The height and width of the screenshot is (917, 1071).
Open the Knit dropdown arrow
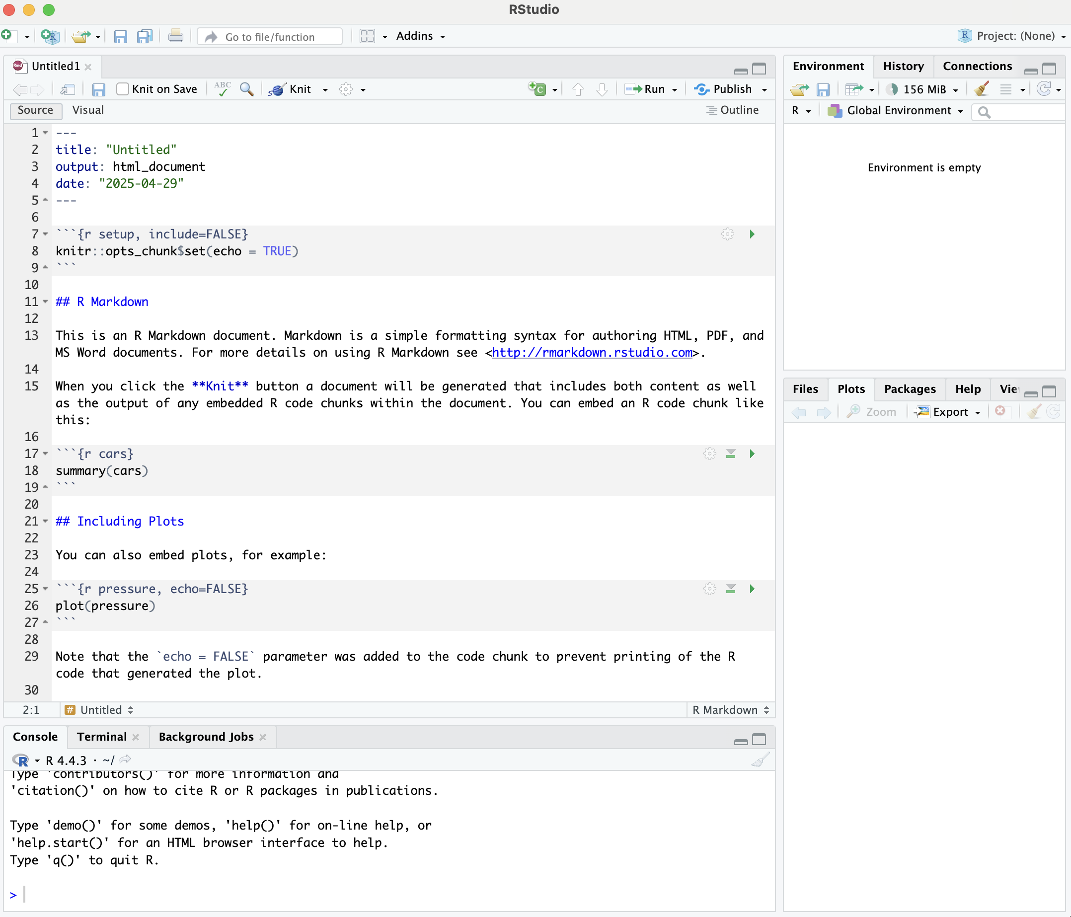point(325,90)
